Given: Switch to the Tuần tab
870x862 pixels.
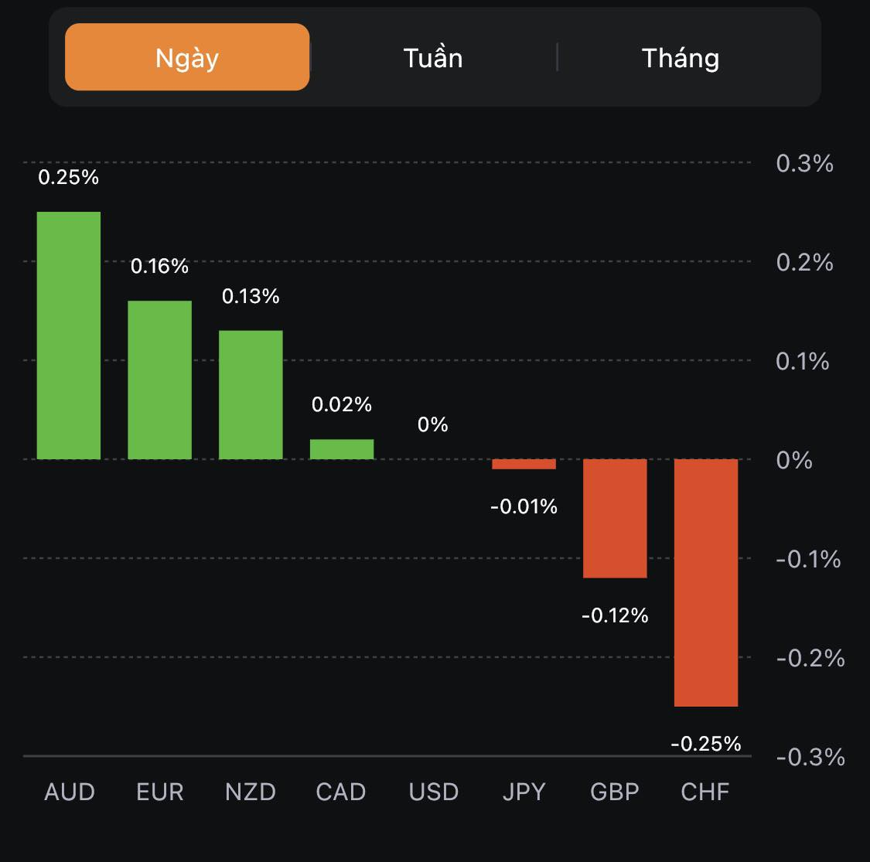Looking at the screenshot, I should coord(433,58).
